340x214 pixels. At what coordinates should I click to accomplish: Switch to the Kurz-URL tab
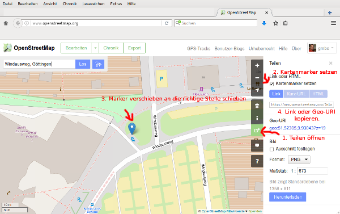296,94
